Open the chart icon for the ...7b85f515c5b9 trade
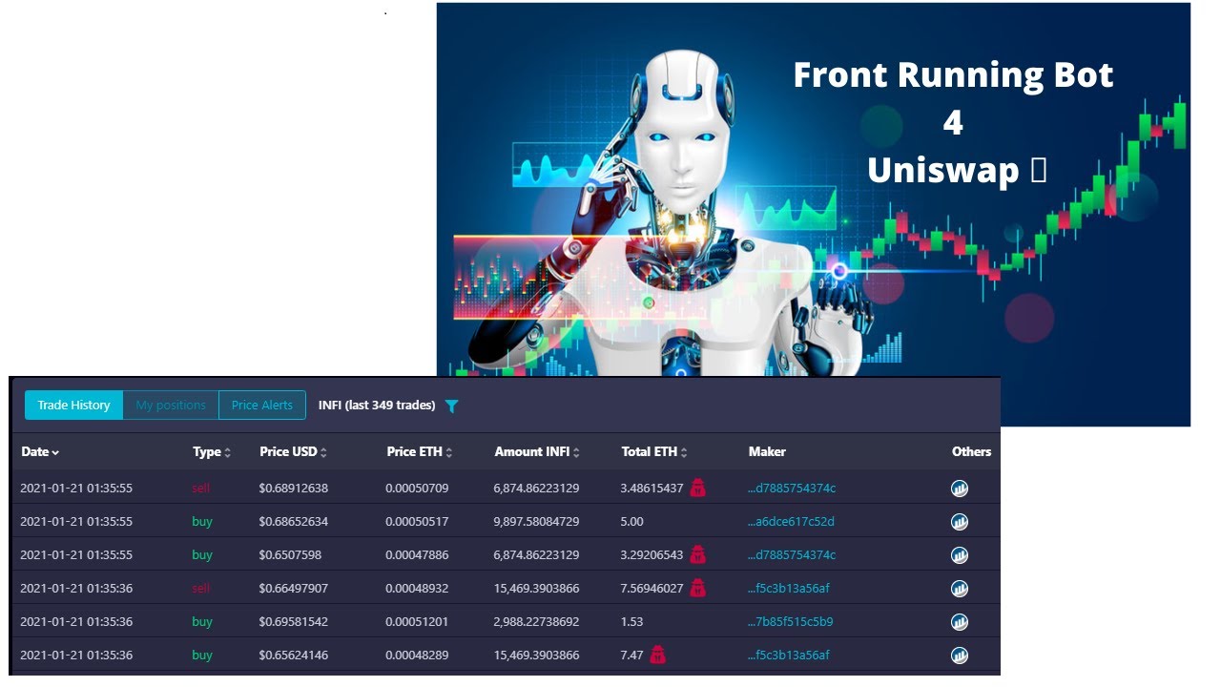 point(959,621)
